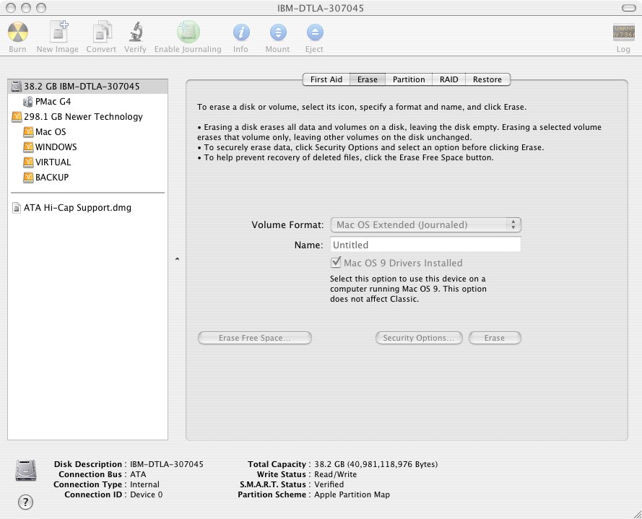Click the New Image toolbar icon

(57, 32)
